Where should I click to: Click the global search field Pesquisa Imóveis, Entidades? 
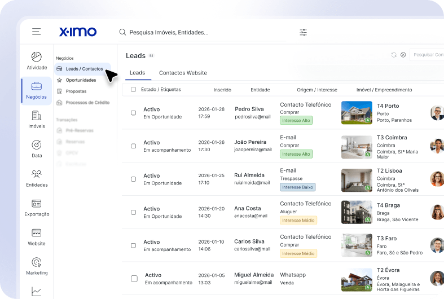(203, 32)
